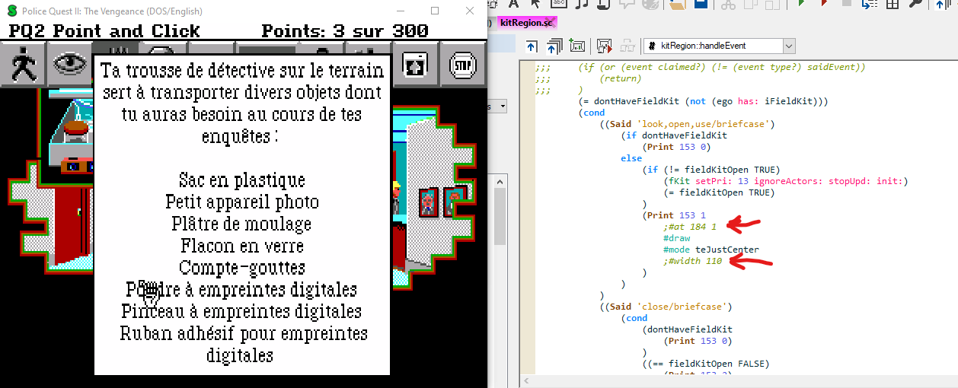The width and height of the screenshot is (958, 388).
Task: Click the '#mode teJustCenter' code line
Action: [711, 250]
